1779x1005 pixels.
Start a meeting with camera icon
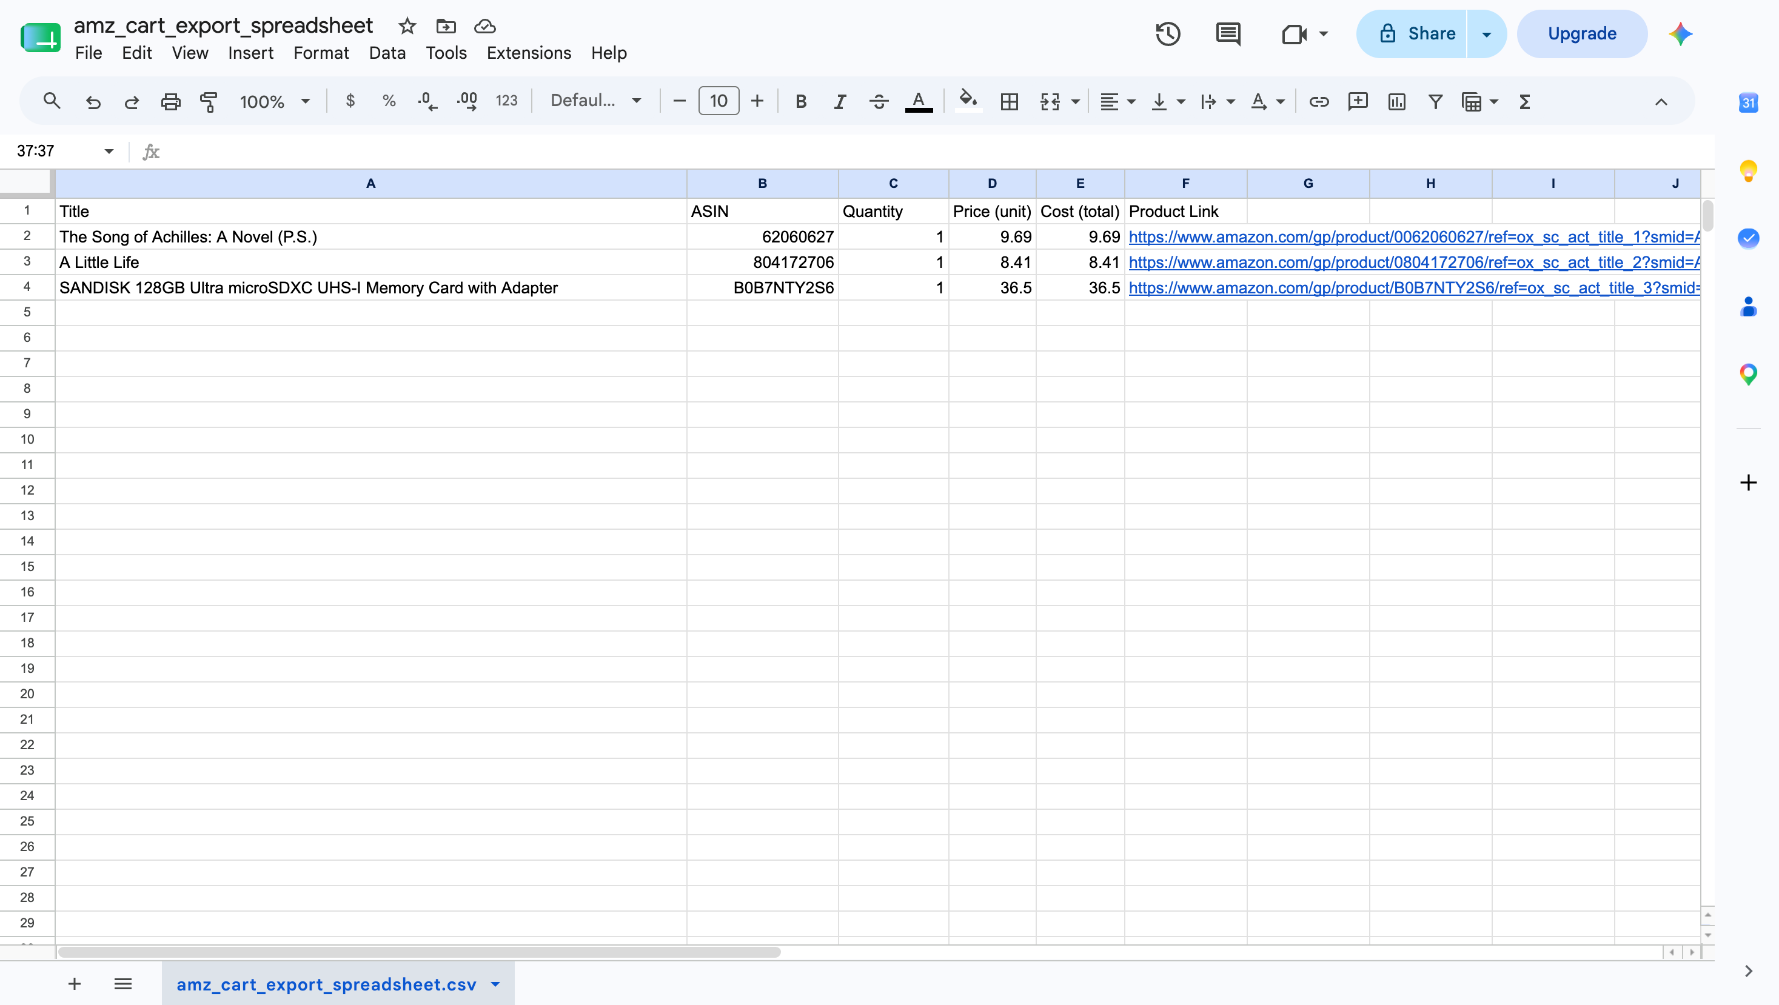[x=1294, y=34]
